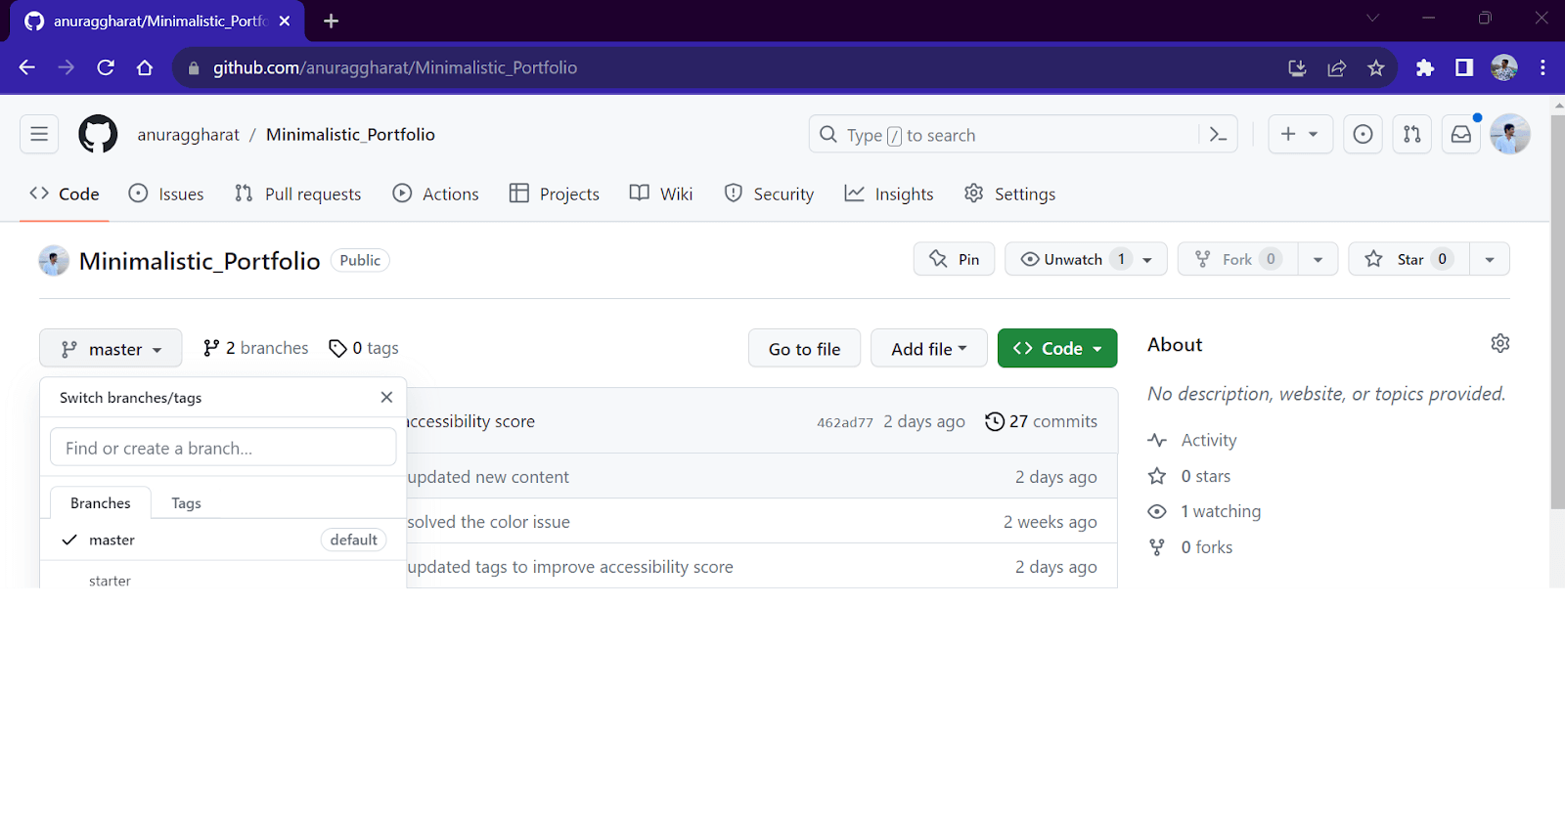The image size is (1565, 822).
Task: Click the Chrome profile avatar in toolbar
Action: click(1504, 67)
